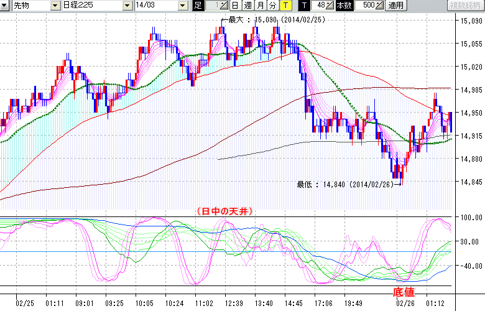The image size is (485, 311).
Task: Click the spinner next to the 足 field
Action: (225, 6)
